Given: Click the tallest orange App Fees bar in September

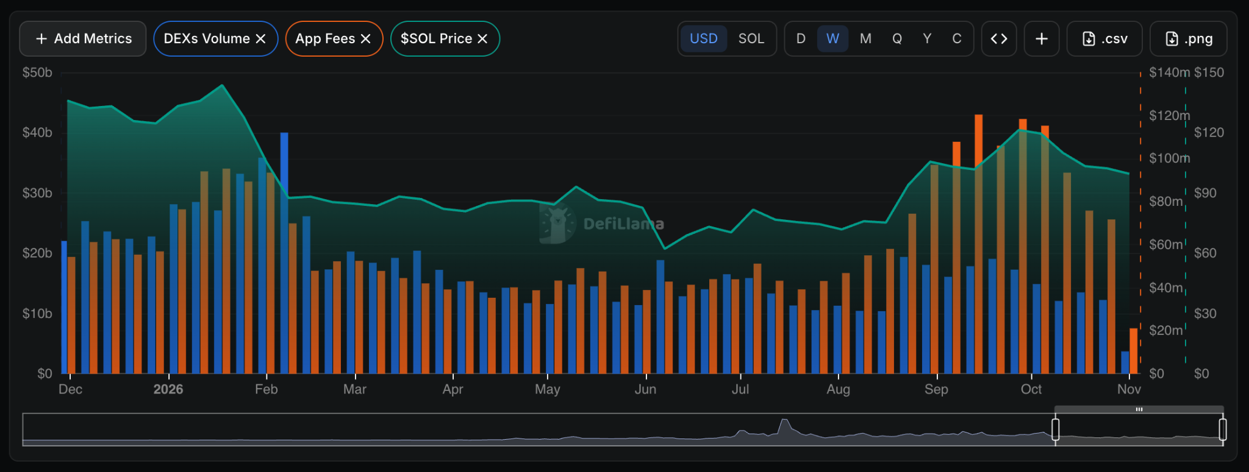Looking at the screenshot, I should pos(978,244).
